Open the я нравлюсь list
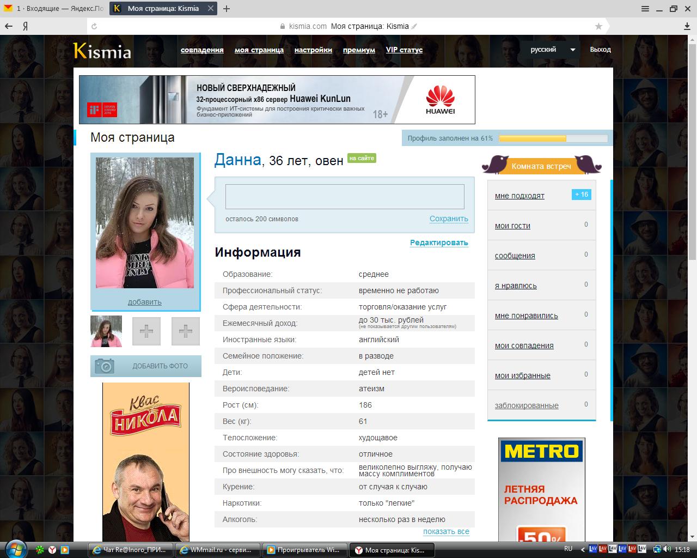This screenshot has height=558, width=697. click(516, 286)
